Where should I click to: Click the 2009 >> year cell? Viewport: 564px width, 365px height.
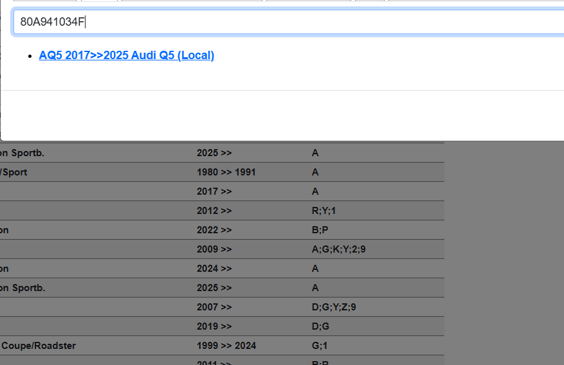[214, 249]
